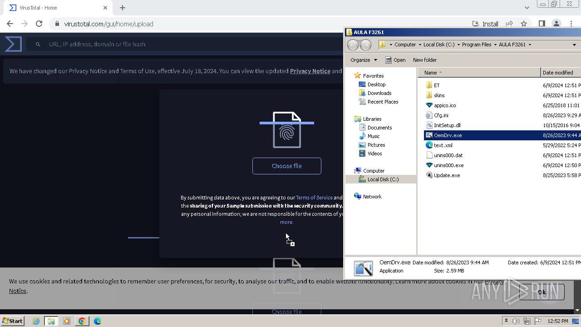Click the Chrome back arrow

tap(10, 24)
